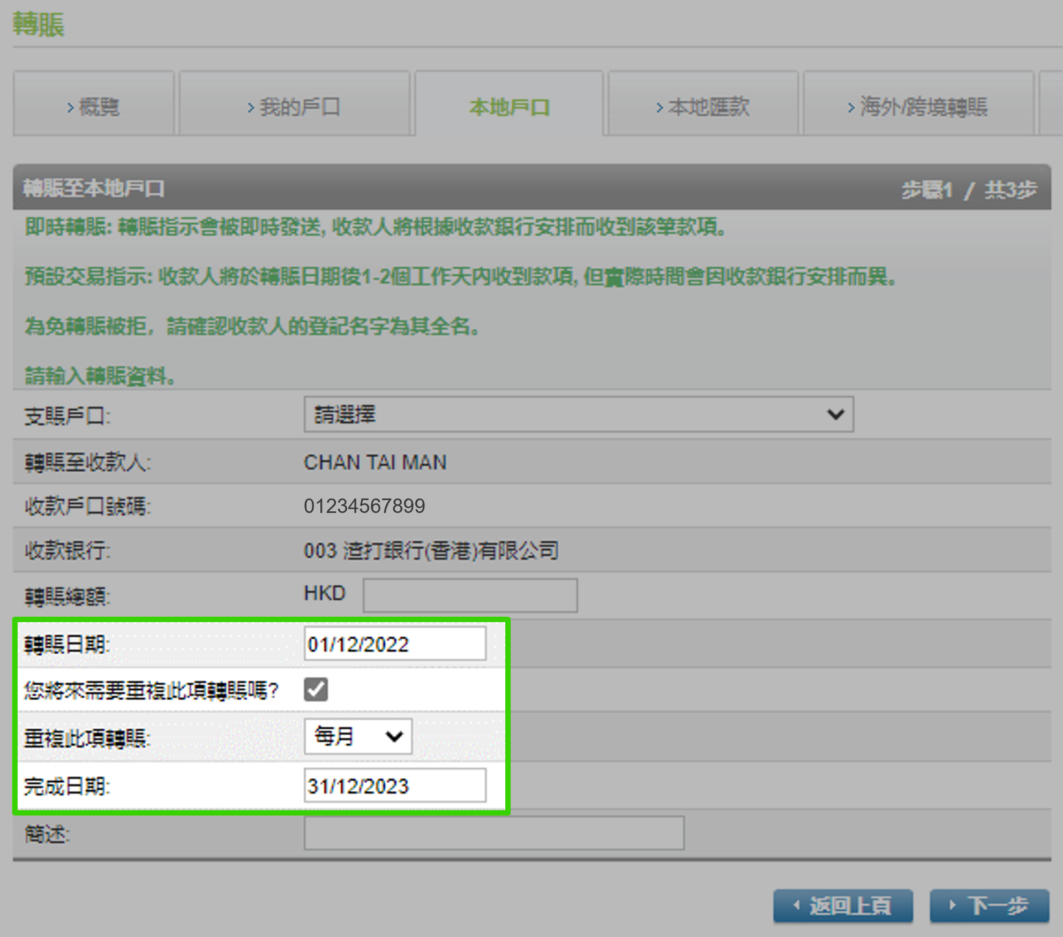Click the arrow icon inside 下一步 button

[953, 906]
